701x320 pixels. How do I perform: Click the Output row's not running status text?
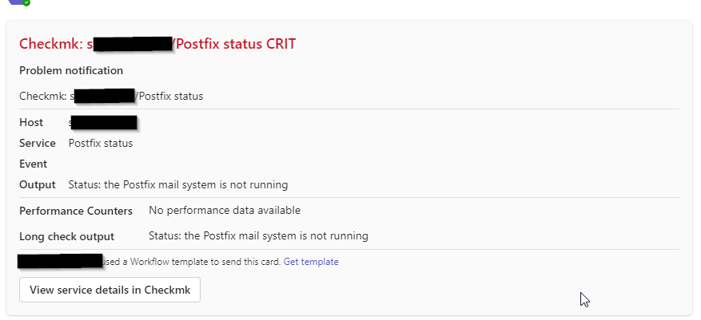tap(178, 185)
